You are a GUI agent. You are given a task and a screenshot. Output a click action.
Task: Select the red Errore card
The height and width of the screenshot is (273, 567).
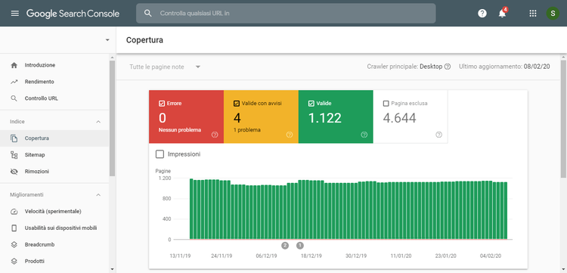point(186,116)
